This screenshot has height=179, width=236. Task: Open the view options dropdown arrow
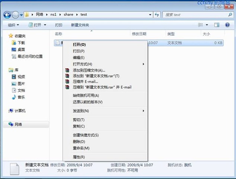tap(207, 25)
